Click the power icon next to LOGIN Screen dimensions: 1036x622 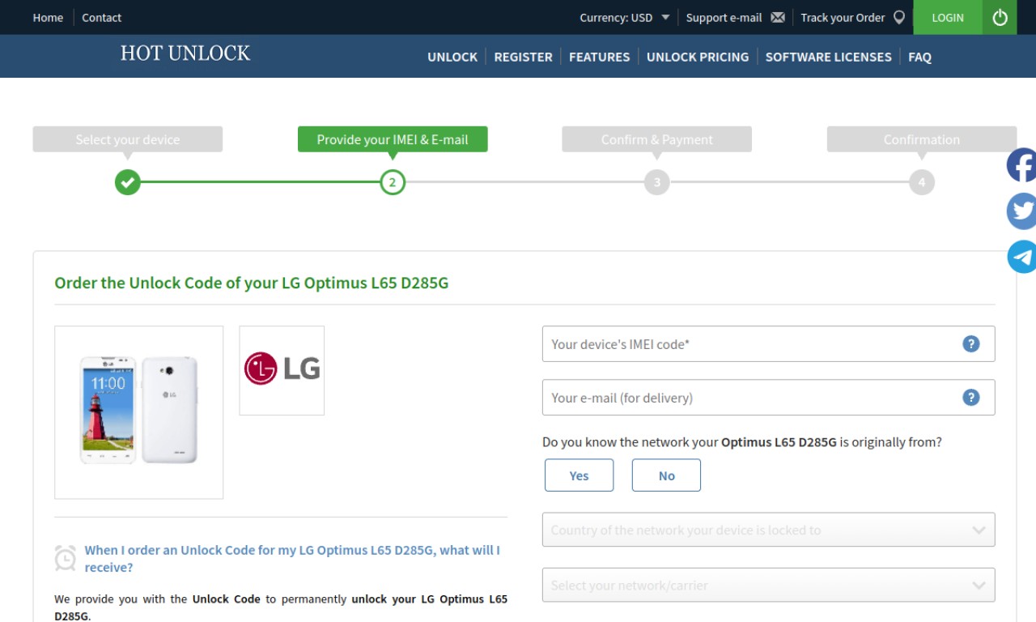pos(1000,17)
